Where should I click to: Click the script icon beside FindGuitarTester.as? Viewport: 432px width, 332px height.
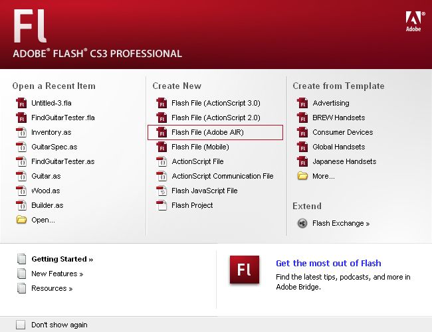coord(21,161)
